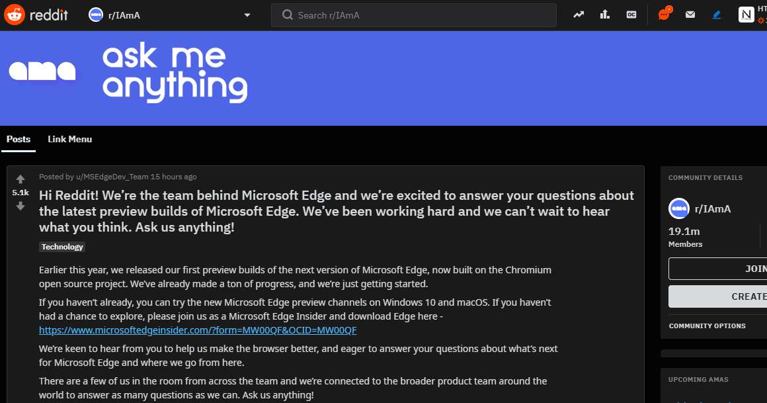The image size is (767, 403).
Task: Click the Create Post sidebar button
Action: 719,296
